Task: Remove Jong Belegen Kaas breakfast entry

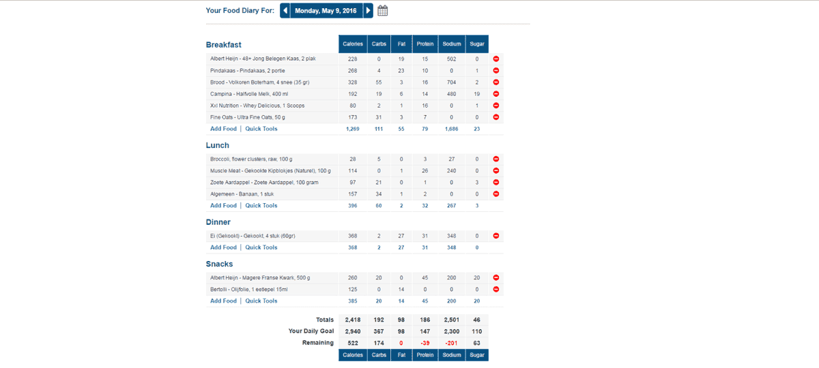Action: 496,59
